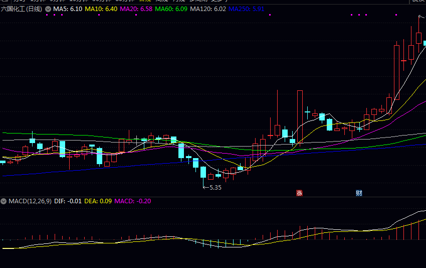Select the DEA: 0.09 value

98,201
